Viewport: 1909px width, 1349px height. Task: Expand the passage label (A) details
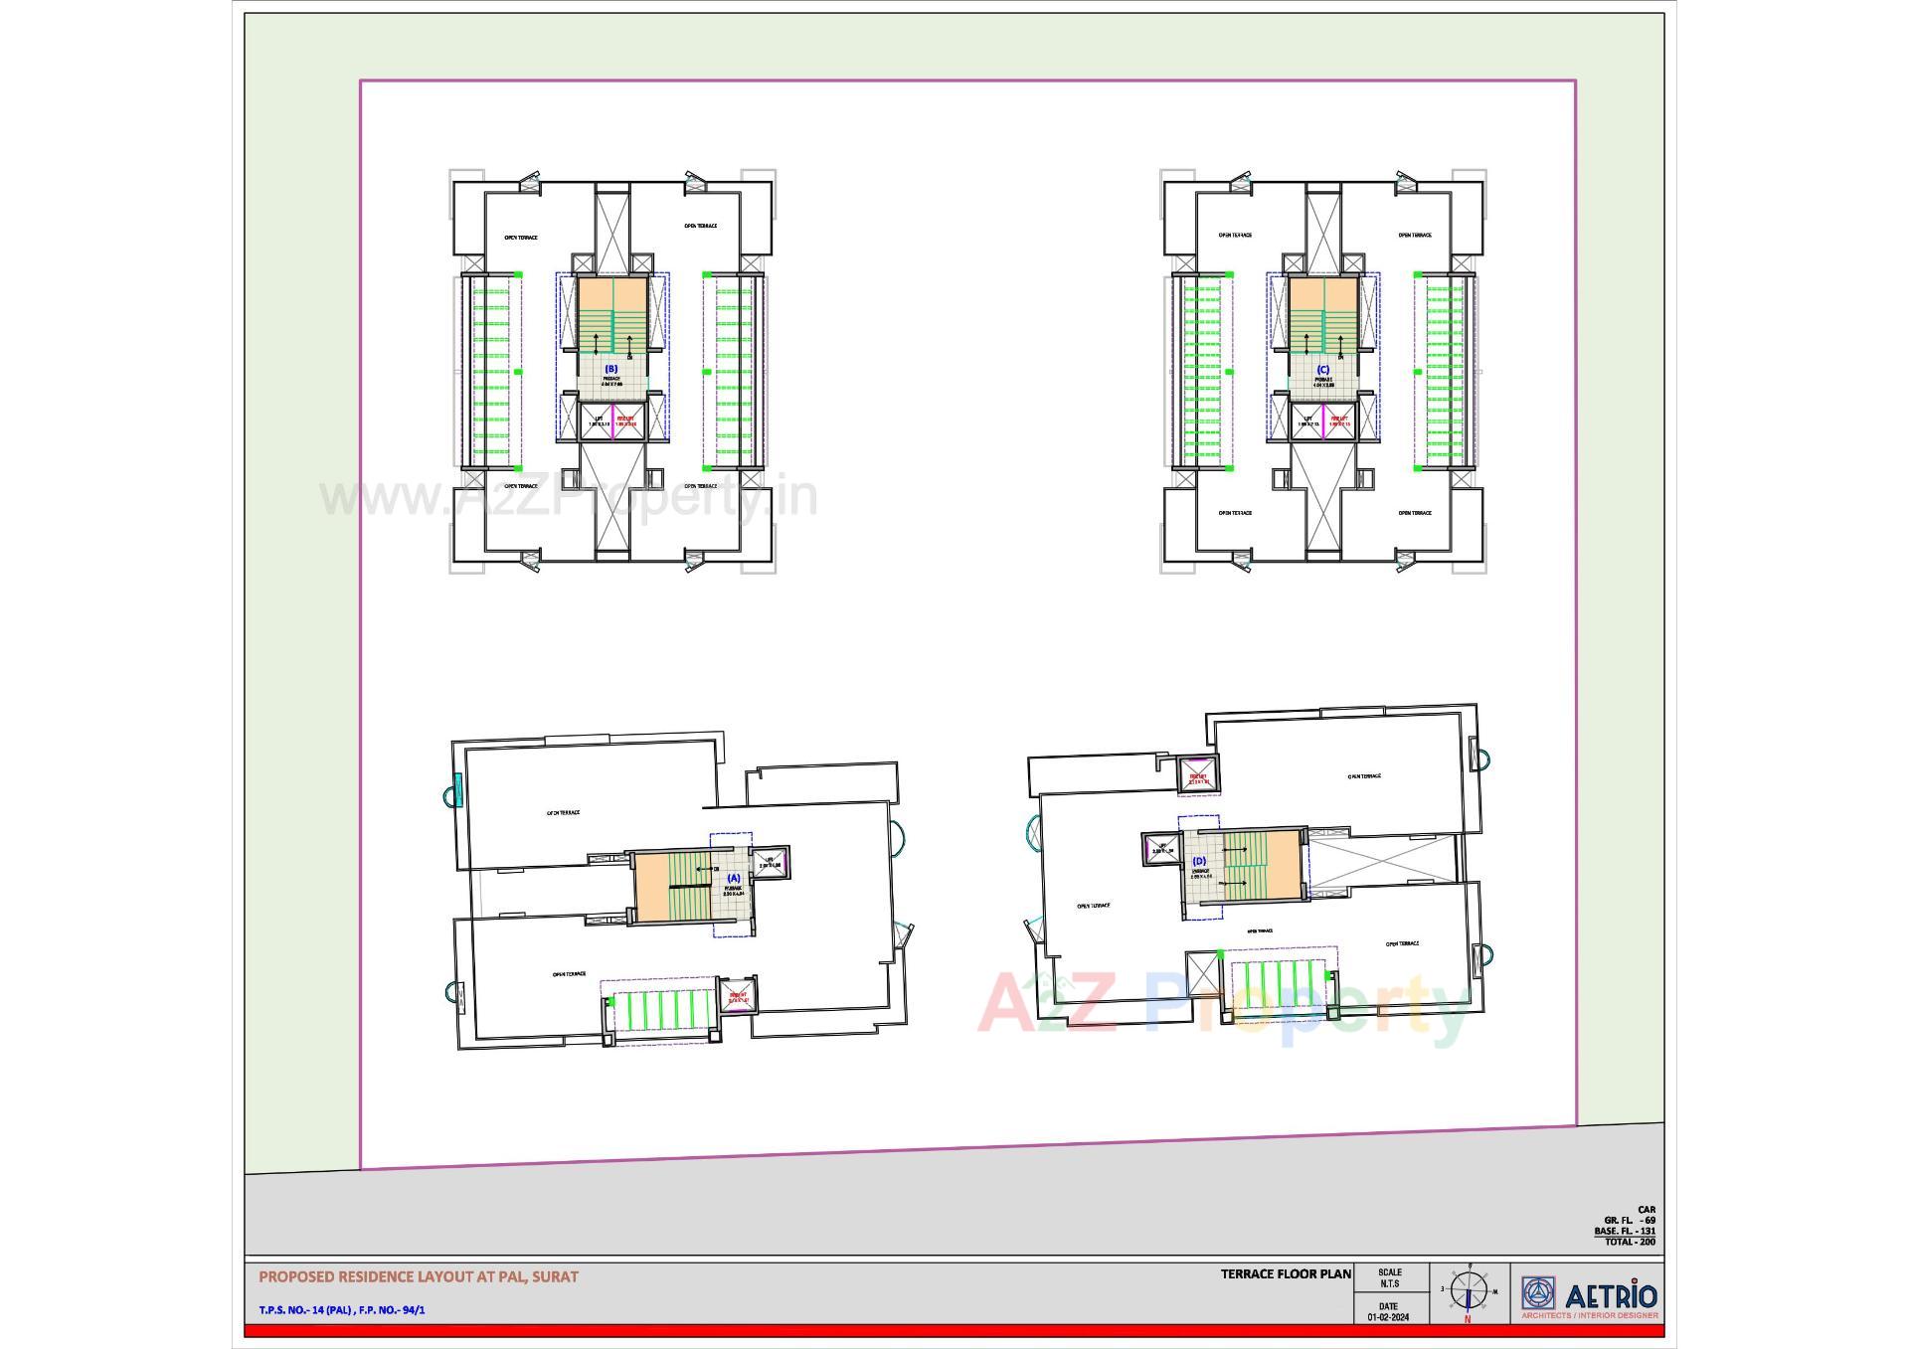734,878
